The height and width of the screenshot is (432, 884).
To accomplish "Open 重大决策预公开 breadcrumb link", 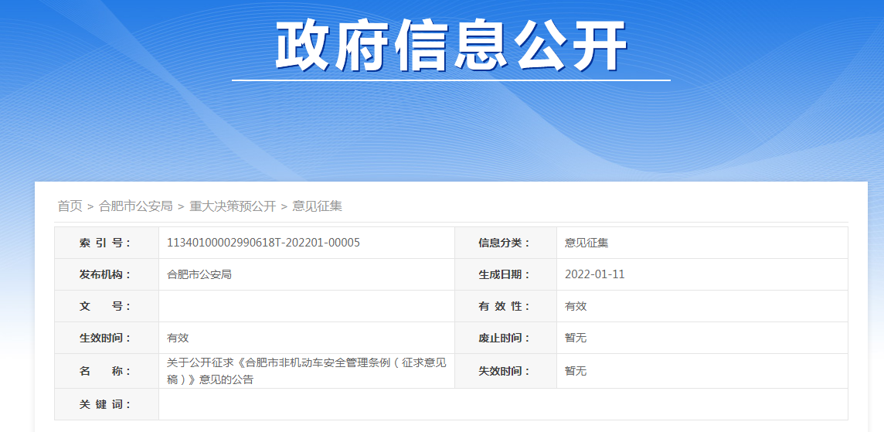I will click(233, 206).
